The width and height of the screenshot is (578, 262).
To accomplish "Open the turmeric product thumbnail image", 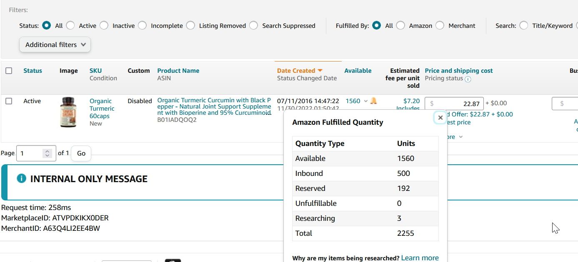I will 68,112.
